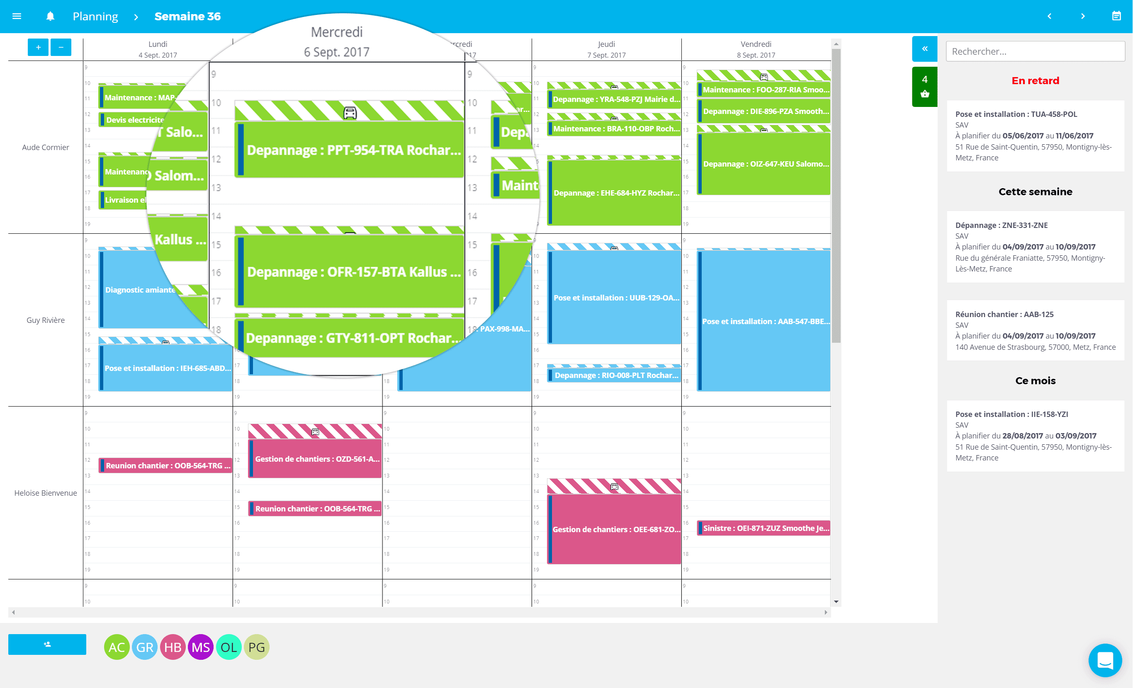Screen dimensions: 1133x688
Task: Click Lundi 4 Sept. 2017 header
Action: pyautogui.click(x=158, y=49)
